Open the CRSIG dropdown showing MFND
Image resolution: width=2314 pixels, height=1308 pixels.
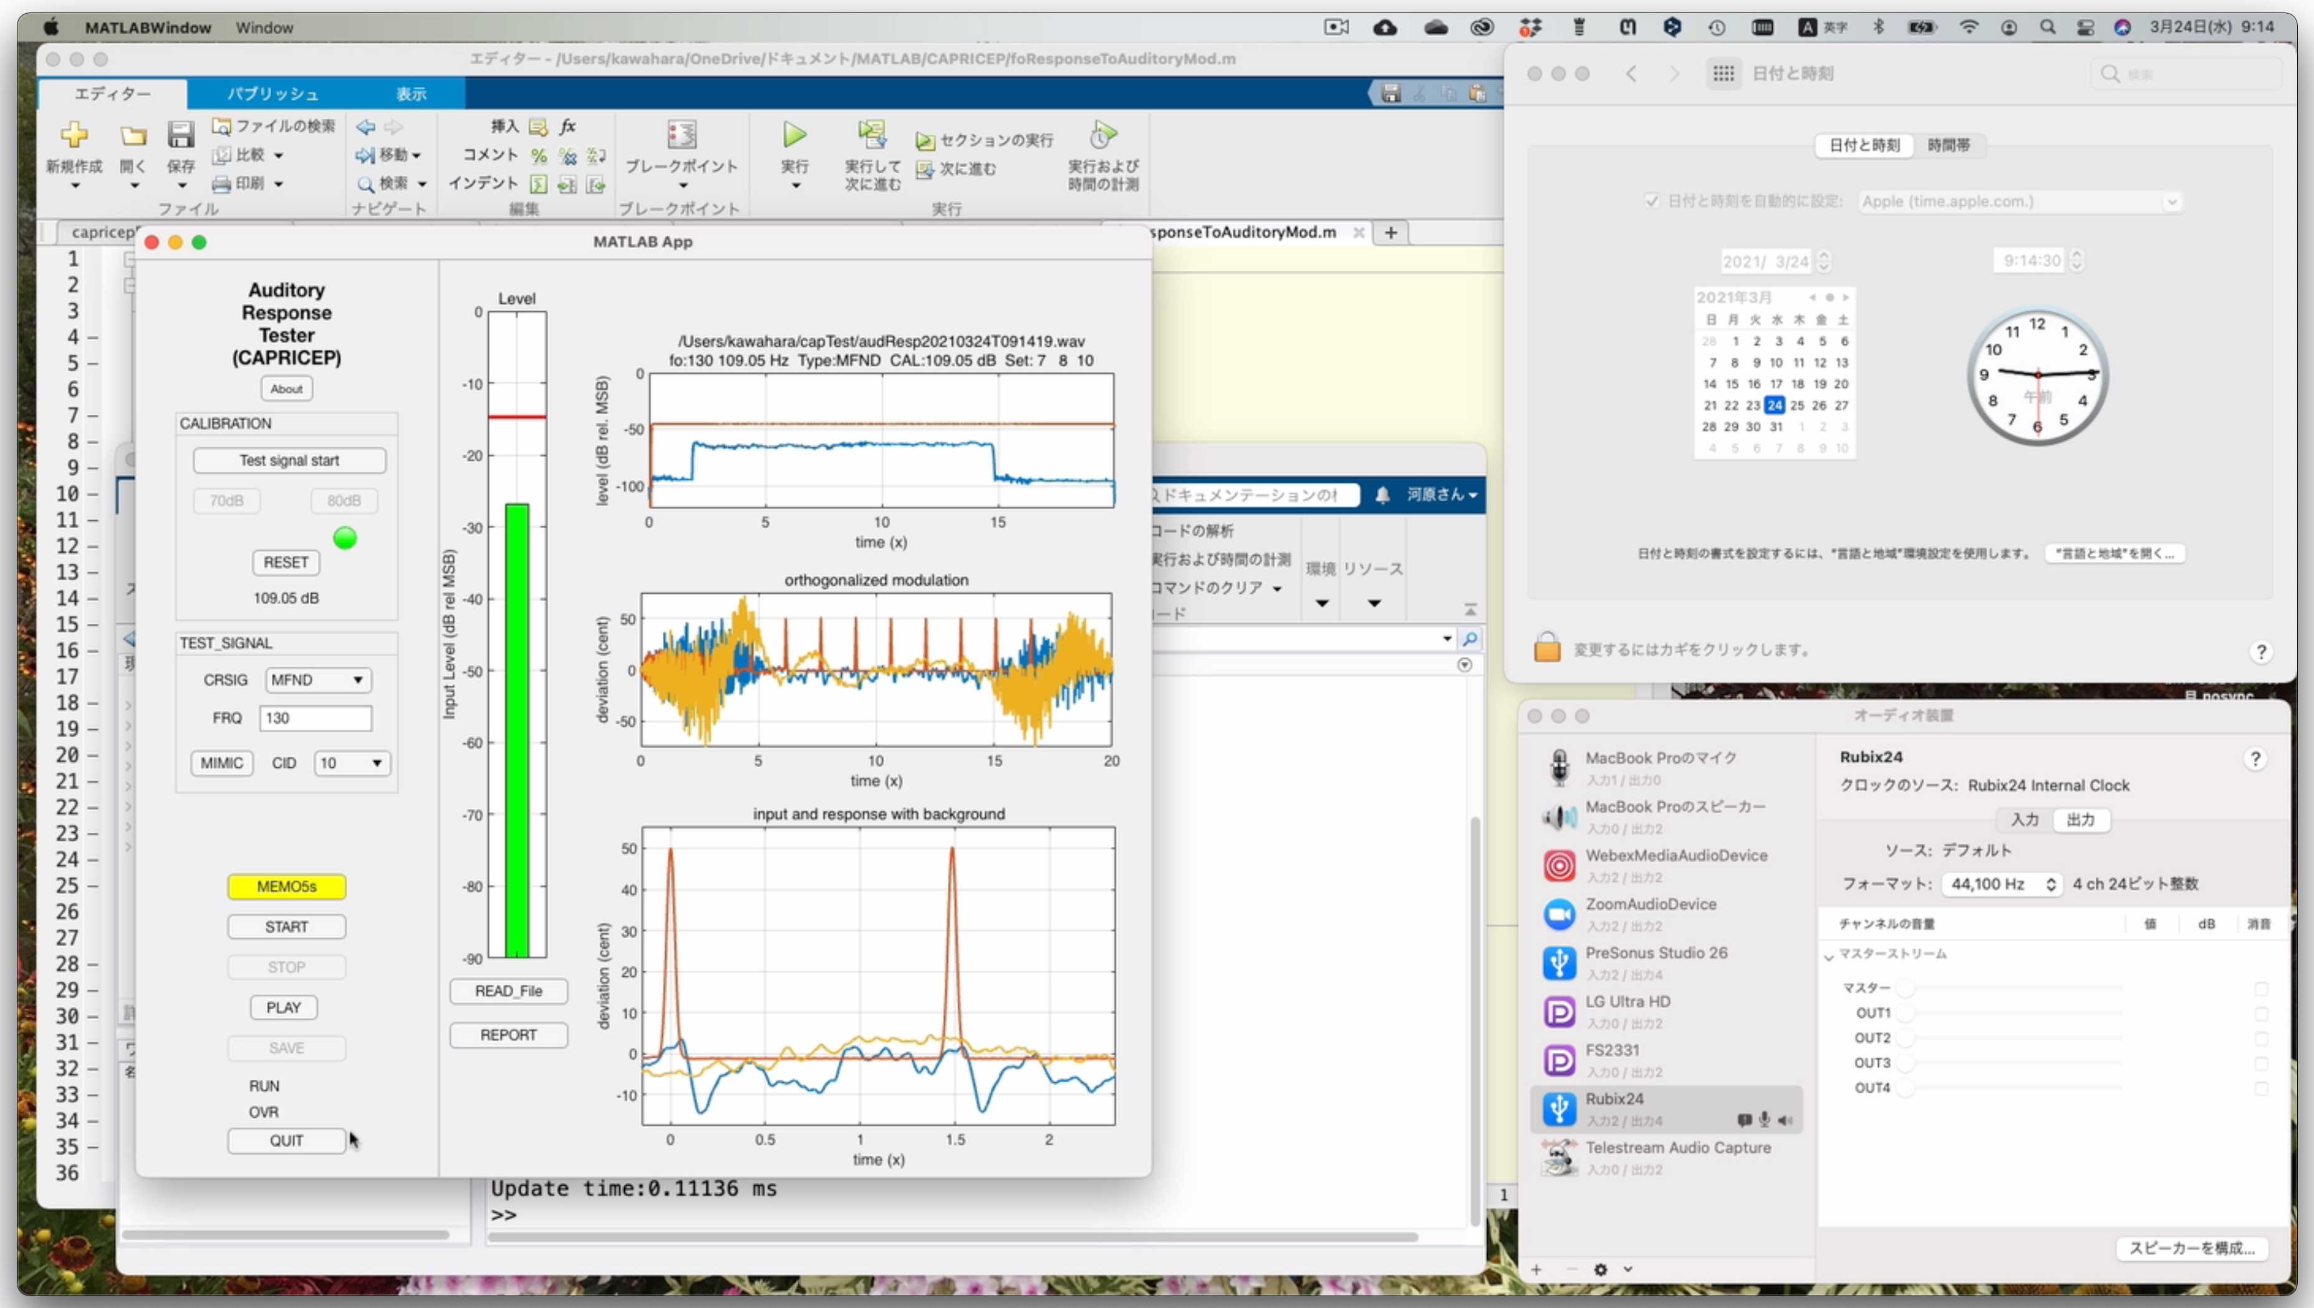tap(318, 680)
